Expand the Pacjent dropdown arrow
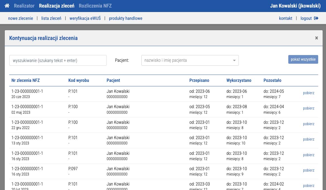The width and height of the screenshot is (326, 190). tap(234, 60)
